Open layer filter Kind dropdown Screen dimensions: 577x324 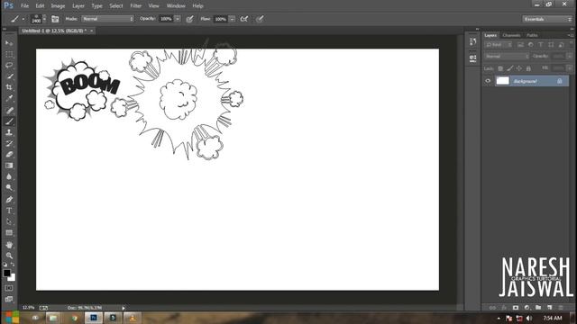point(499,45)
